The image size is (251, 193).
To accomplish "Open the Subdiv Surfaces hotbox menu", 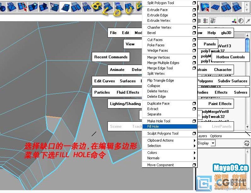I will tap(233, 81).
